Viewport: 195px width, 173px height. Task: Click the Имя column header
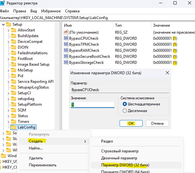coord(88,25)
